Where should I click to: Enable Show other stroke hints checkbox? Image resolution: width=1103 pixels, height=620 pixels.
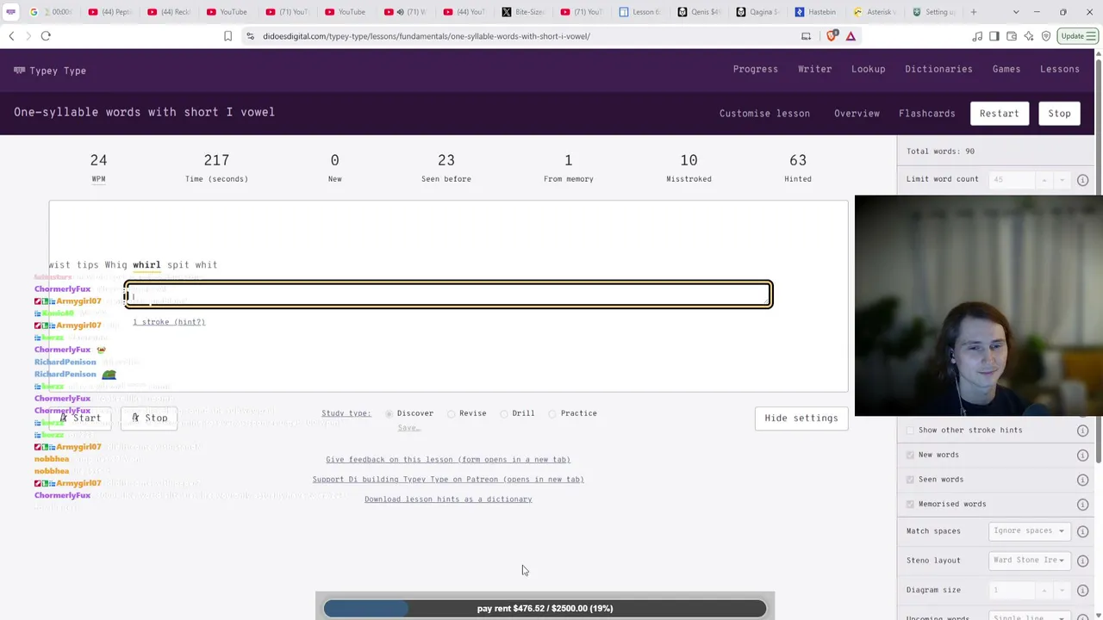(910, 431)
